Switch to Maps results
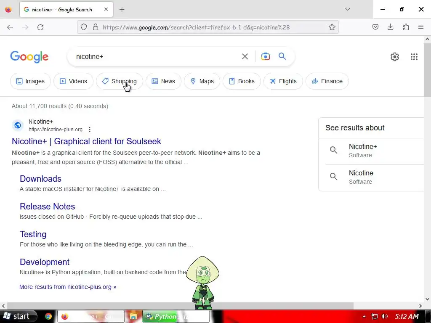This screenshot has width=431, height=323. 202,81
